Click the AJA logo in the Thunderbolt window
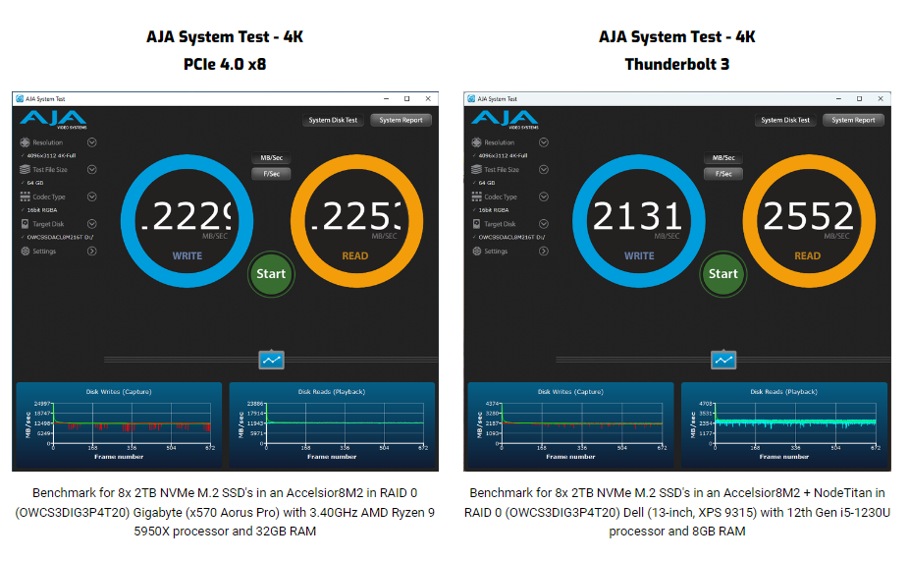This screenshot has height=561, width=909. 505,119
